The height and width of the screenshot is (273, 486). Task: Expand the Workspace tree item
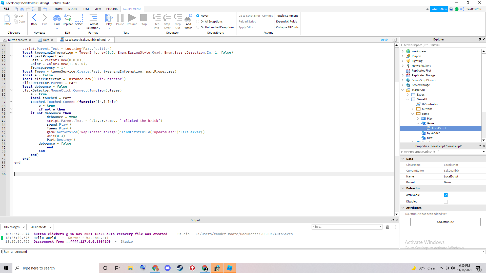click(403, 51)
